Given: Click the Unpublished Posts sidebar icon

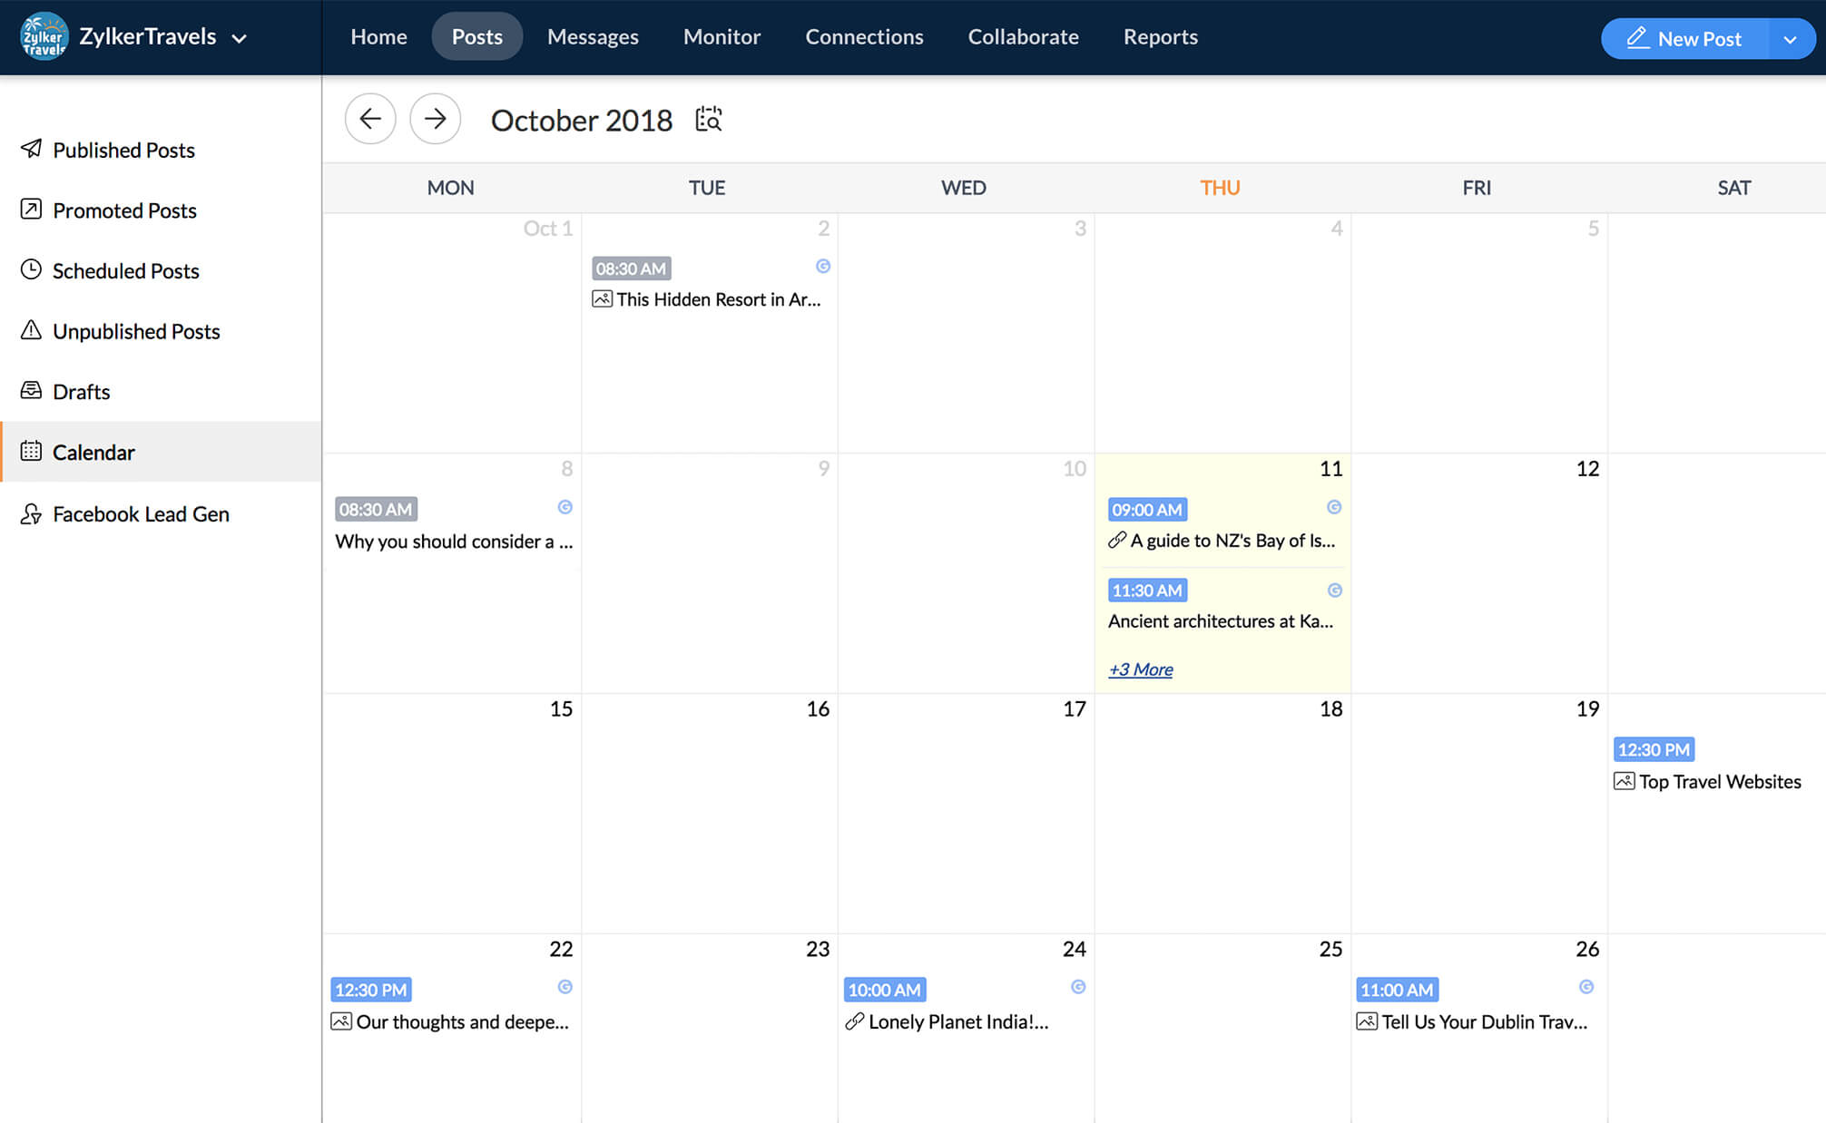Looking at the screenshot, I should click(31, 330).
